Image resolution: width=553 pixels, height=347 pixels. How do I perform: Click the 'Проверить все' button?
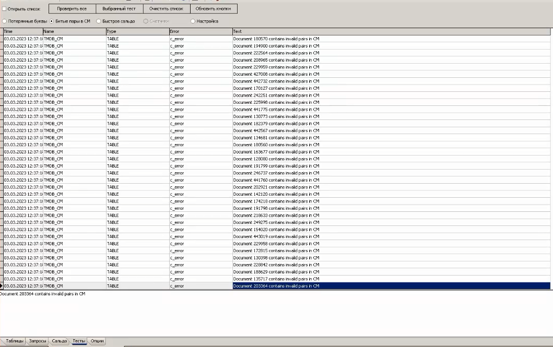(72, 9)
